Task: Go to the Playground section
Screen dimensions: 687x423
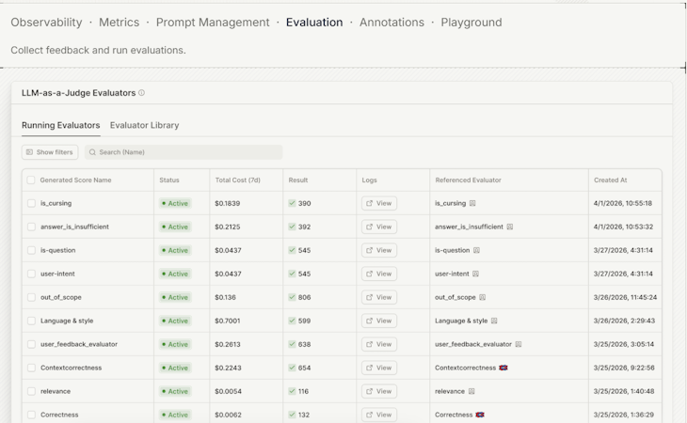Action: point(471,23)
